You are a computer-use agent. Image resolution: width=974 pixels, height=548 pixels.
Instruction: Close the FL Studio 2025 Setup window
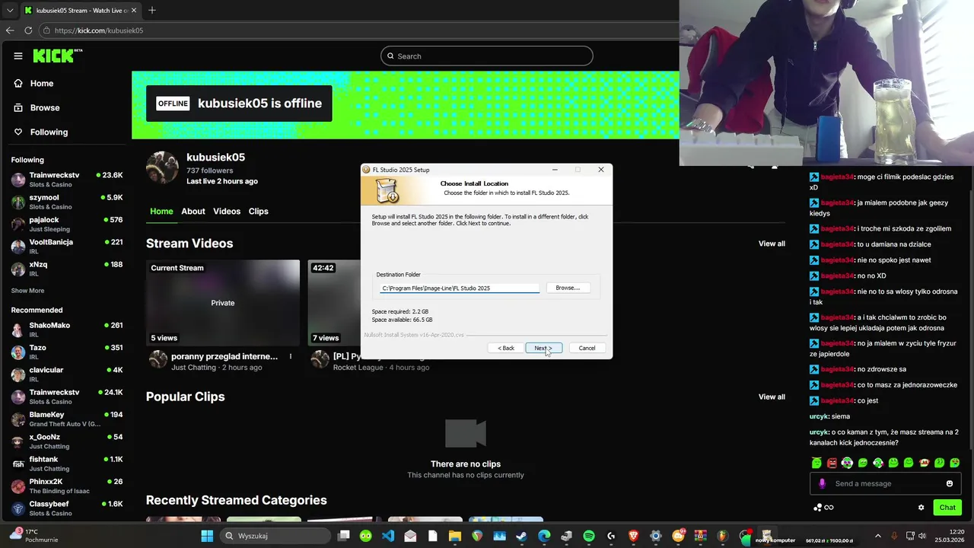pyautogui.click(x=600, y=170)
